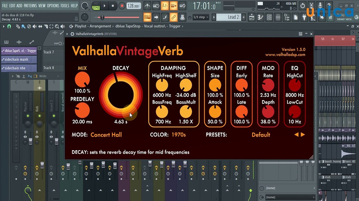Select the playlist delete tool
This screenshot has width=359, height=201.
coord(29,26)
